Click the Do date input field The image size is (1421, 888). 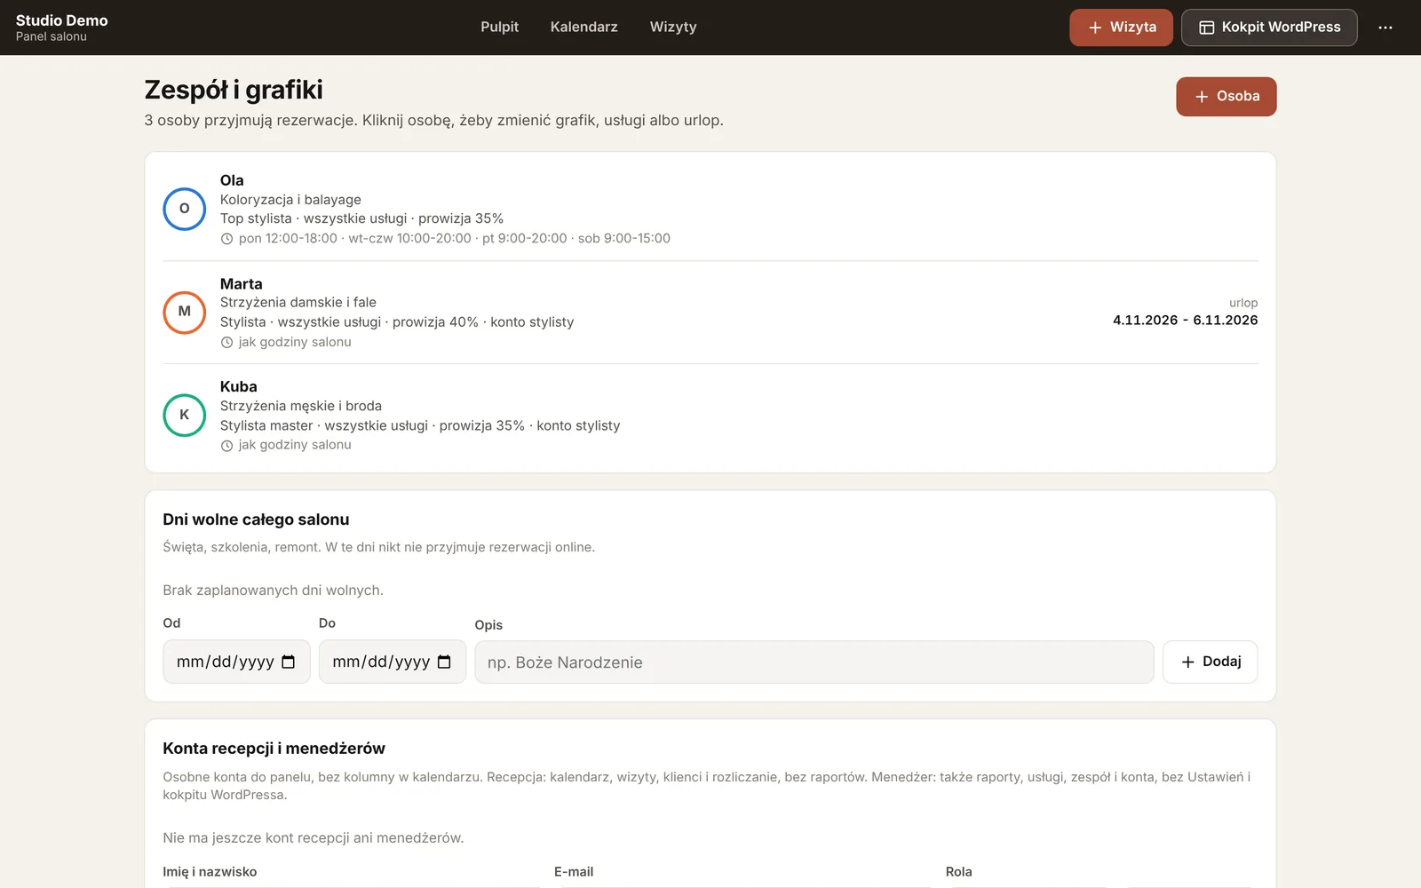[393, 662]
